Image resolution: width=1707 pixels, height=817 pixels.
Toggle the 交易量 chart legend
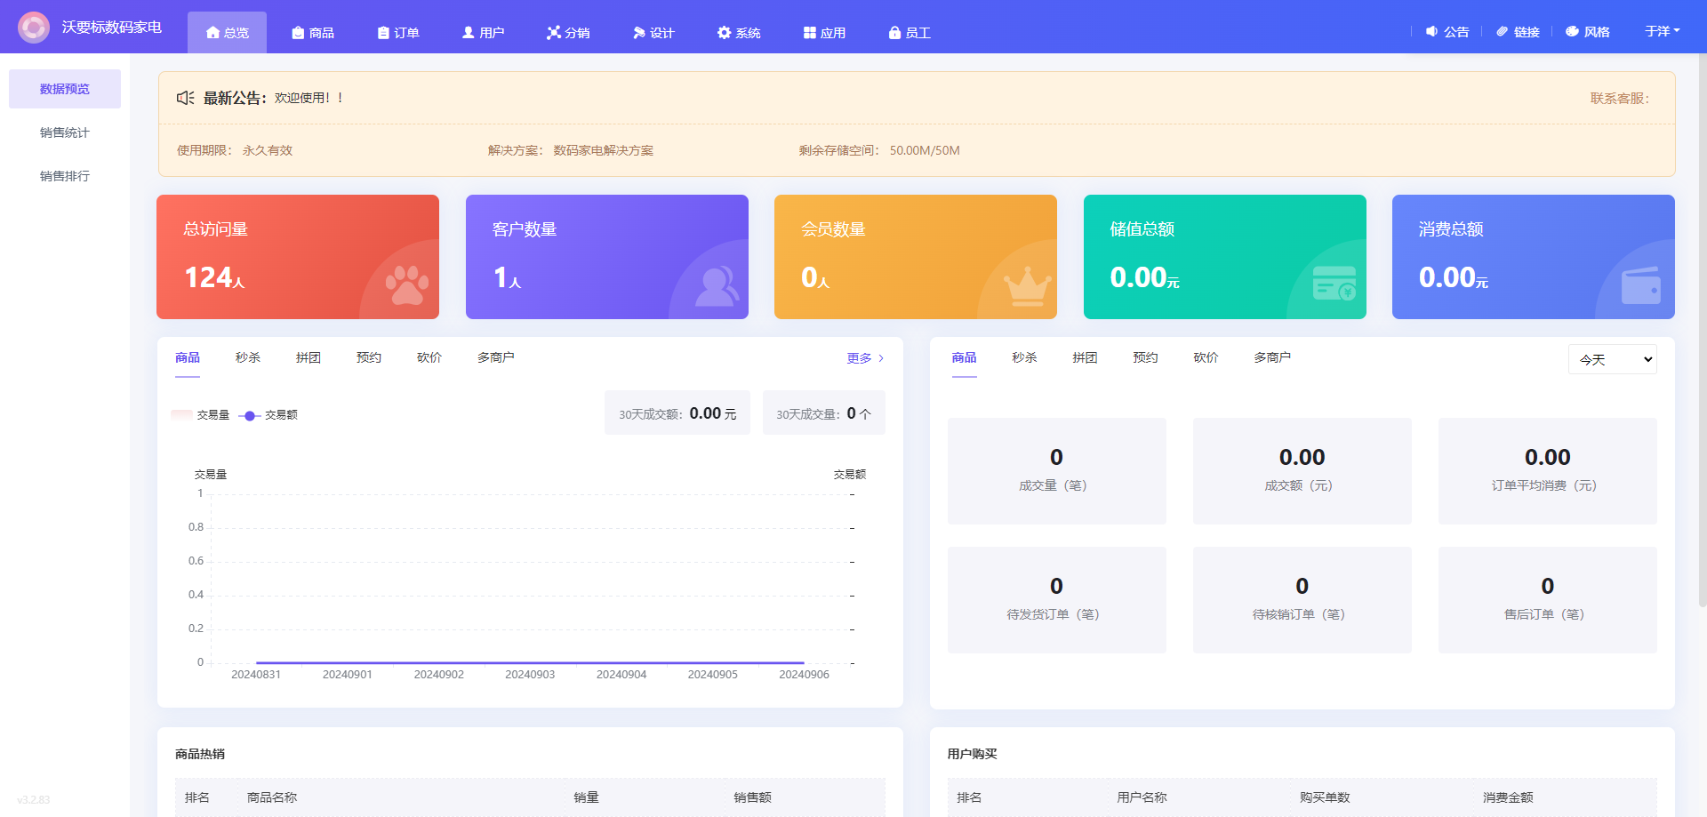(x=201, y=415)
